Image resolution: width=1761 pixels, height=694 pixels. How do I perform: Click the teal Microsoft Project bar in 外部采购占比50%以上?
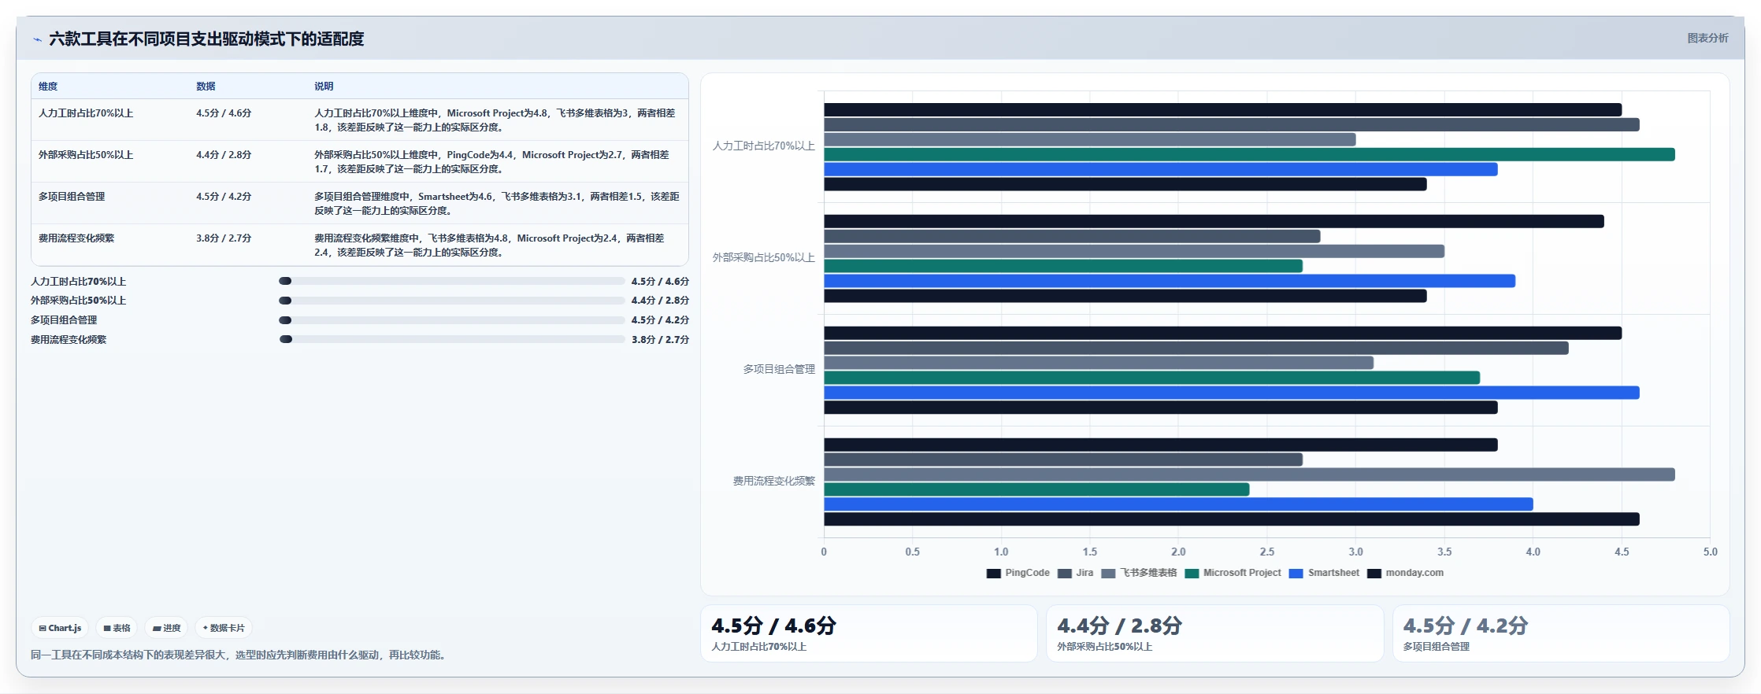(x=1063, y=266)
